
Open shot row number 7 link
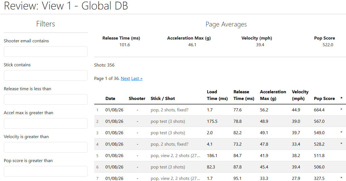[x=97, y=178]
